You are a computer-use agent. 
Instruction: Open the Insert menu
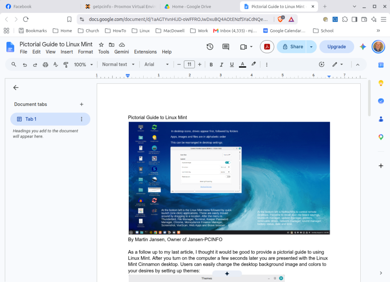pos(67,52)
